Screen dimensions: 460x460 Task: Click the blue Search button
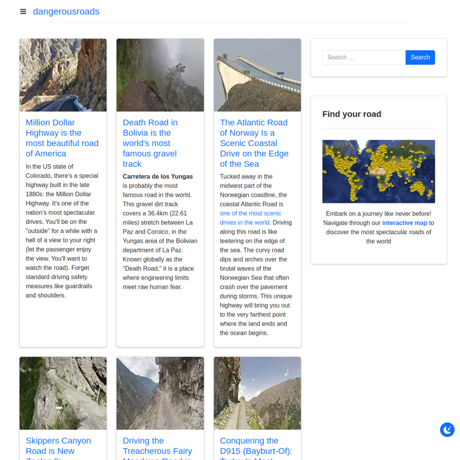click(420, 57)
